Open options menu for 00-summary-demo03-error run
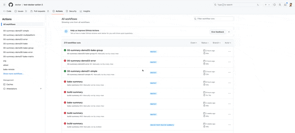 tap(229, 62)
